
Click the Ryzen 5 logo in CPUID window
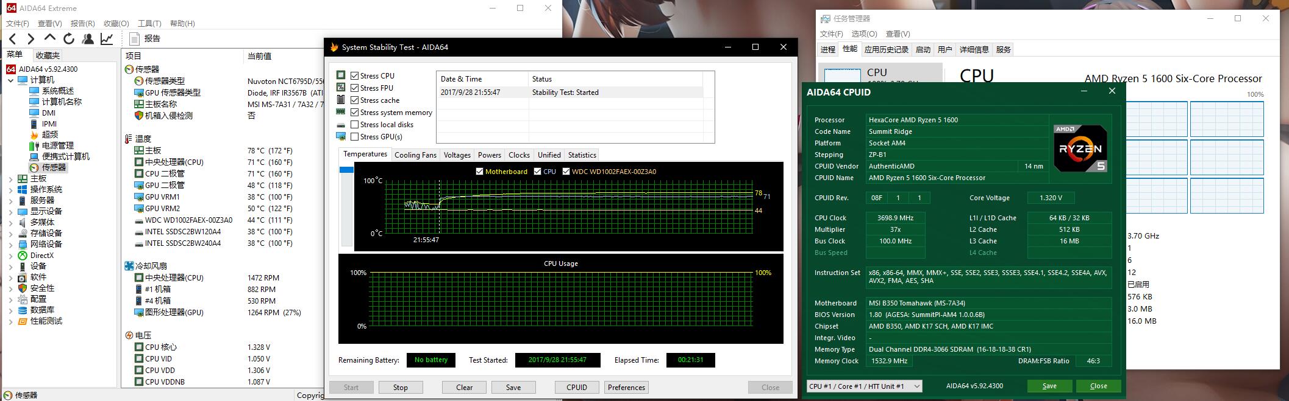coord(1080,148)
